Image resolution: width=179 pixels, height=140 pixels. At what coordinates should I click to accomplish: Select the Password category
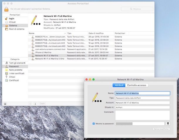click(x=15, y=66)
